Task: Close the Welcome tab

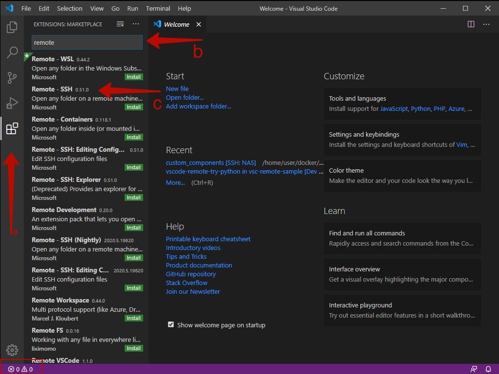Action: pos(199,24)
